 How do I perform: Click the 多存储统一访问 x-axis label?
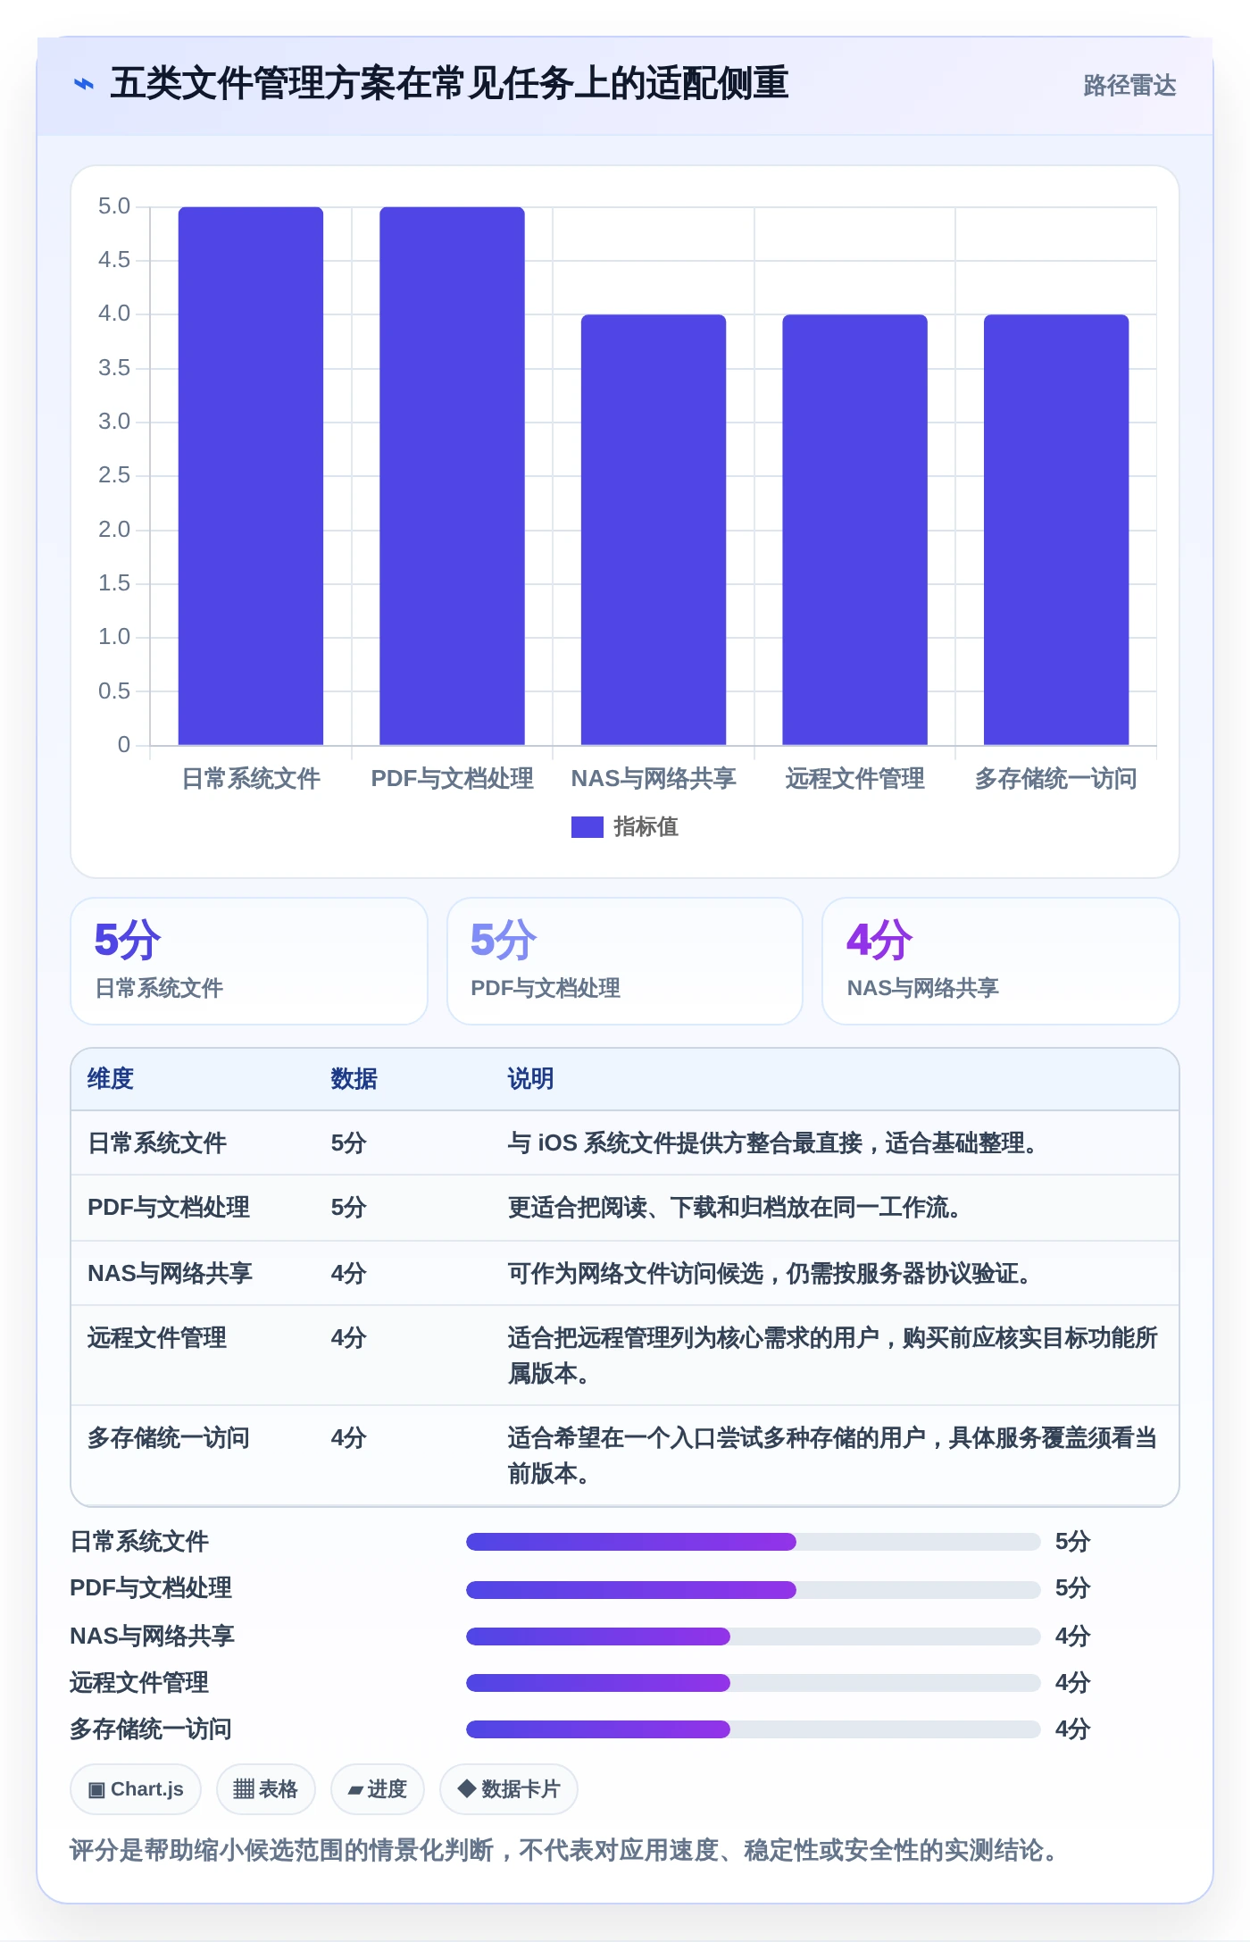tap(1056, 779)
